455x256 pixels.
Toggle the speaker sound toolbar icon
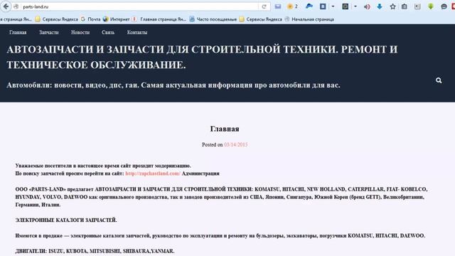(x=367, y=6)
